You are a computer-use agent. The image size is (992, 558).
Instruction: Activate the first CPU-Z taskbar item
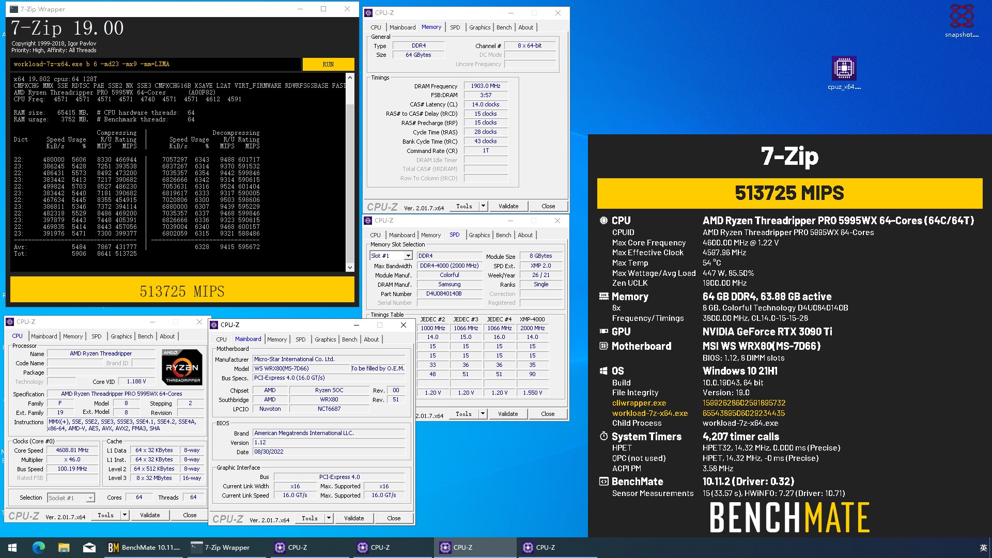coord(309,548)
